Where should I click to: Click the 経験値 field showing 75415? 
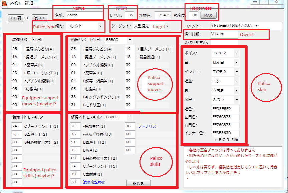(x=163, y=15)
